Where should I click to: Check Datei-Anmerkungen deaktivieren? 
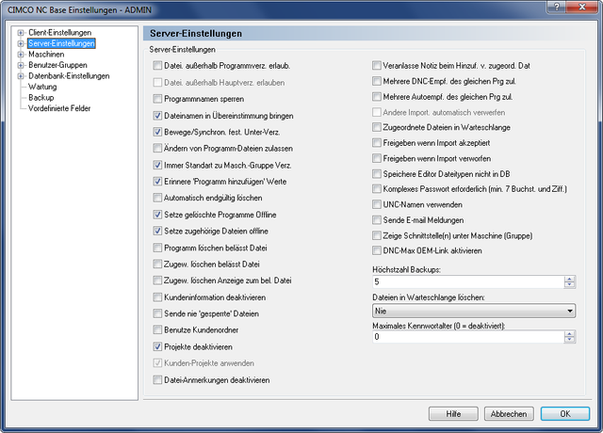(157, 380)
